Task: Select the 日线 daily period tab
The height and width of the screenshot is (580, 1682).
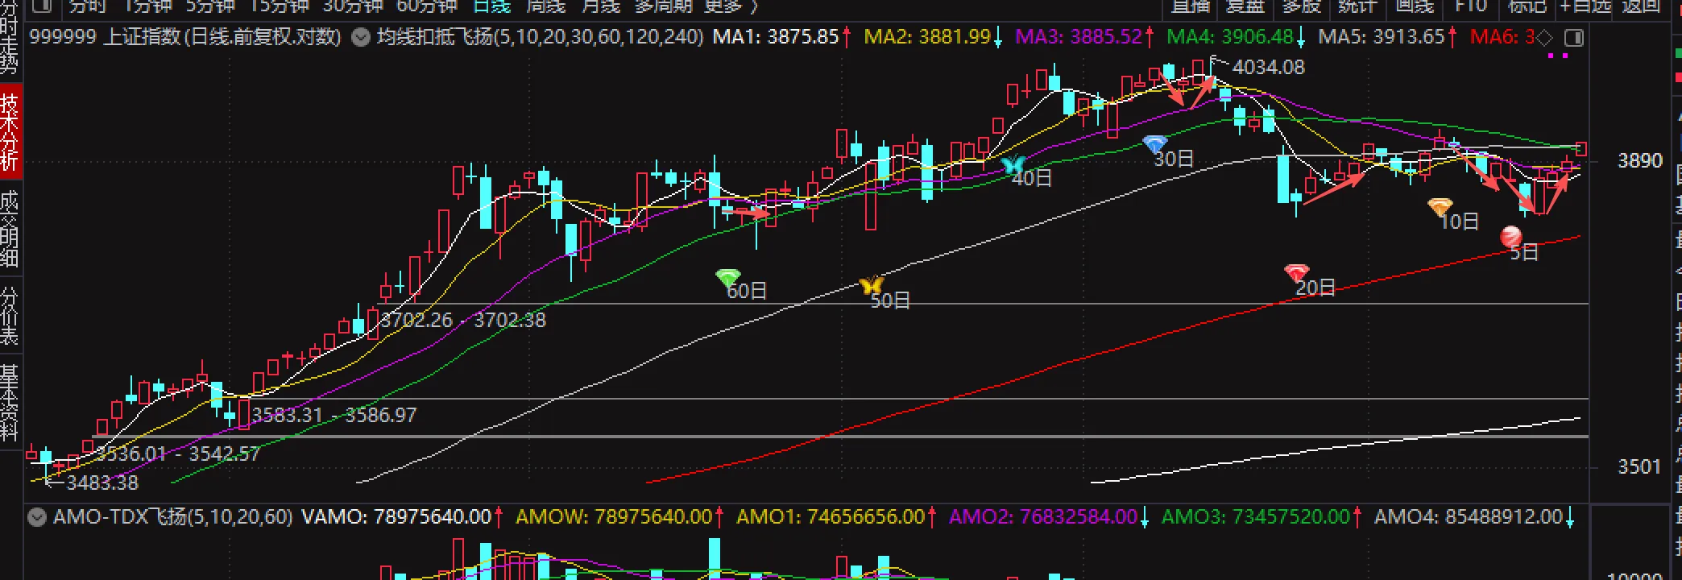Action: [x=492, y=6]
